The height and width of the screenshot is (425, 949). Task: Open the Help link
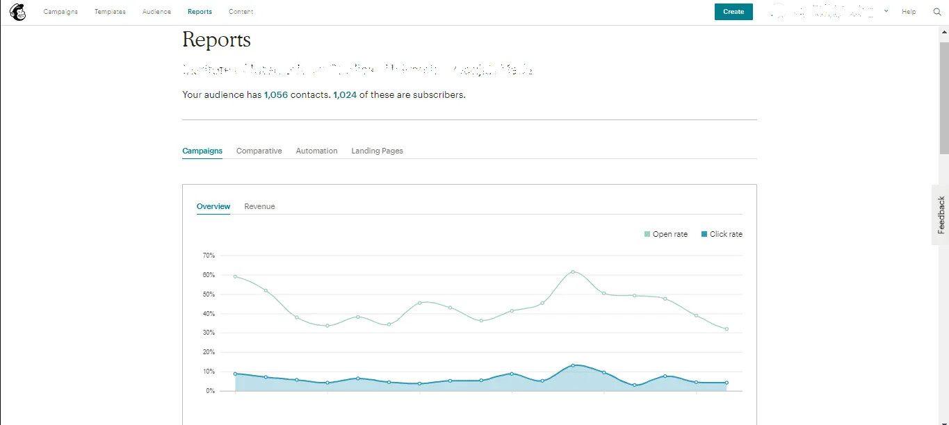(x=909, y=12)
